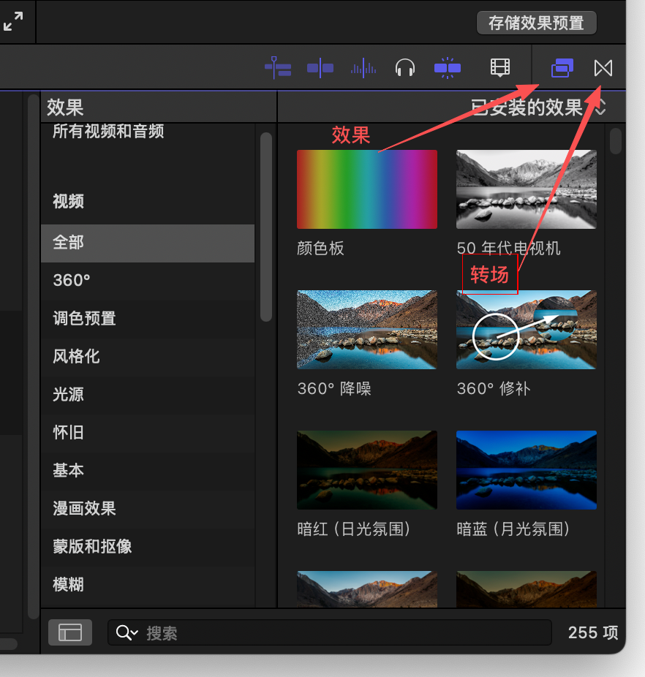
Task: Click the fullscreen expand arrows icon
Action: (x=13, y=21)
